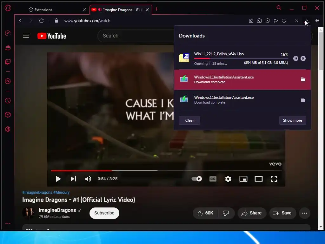Open the ad blocker shield icon

(x=268, y=21)
